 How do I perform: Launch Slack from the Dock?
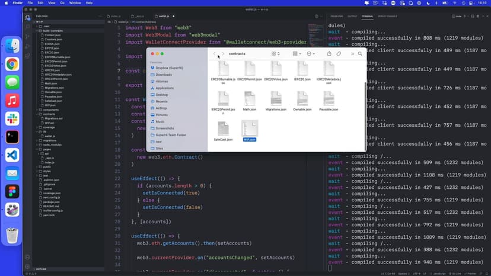click(x=12, y=118)
